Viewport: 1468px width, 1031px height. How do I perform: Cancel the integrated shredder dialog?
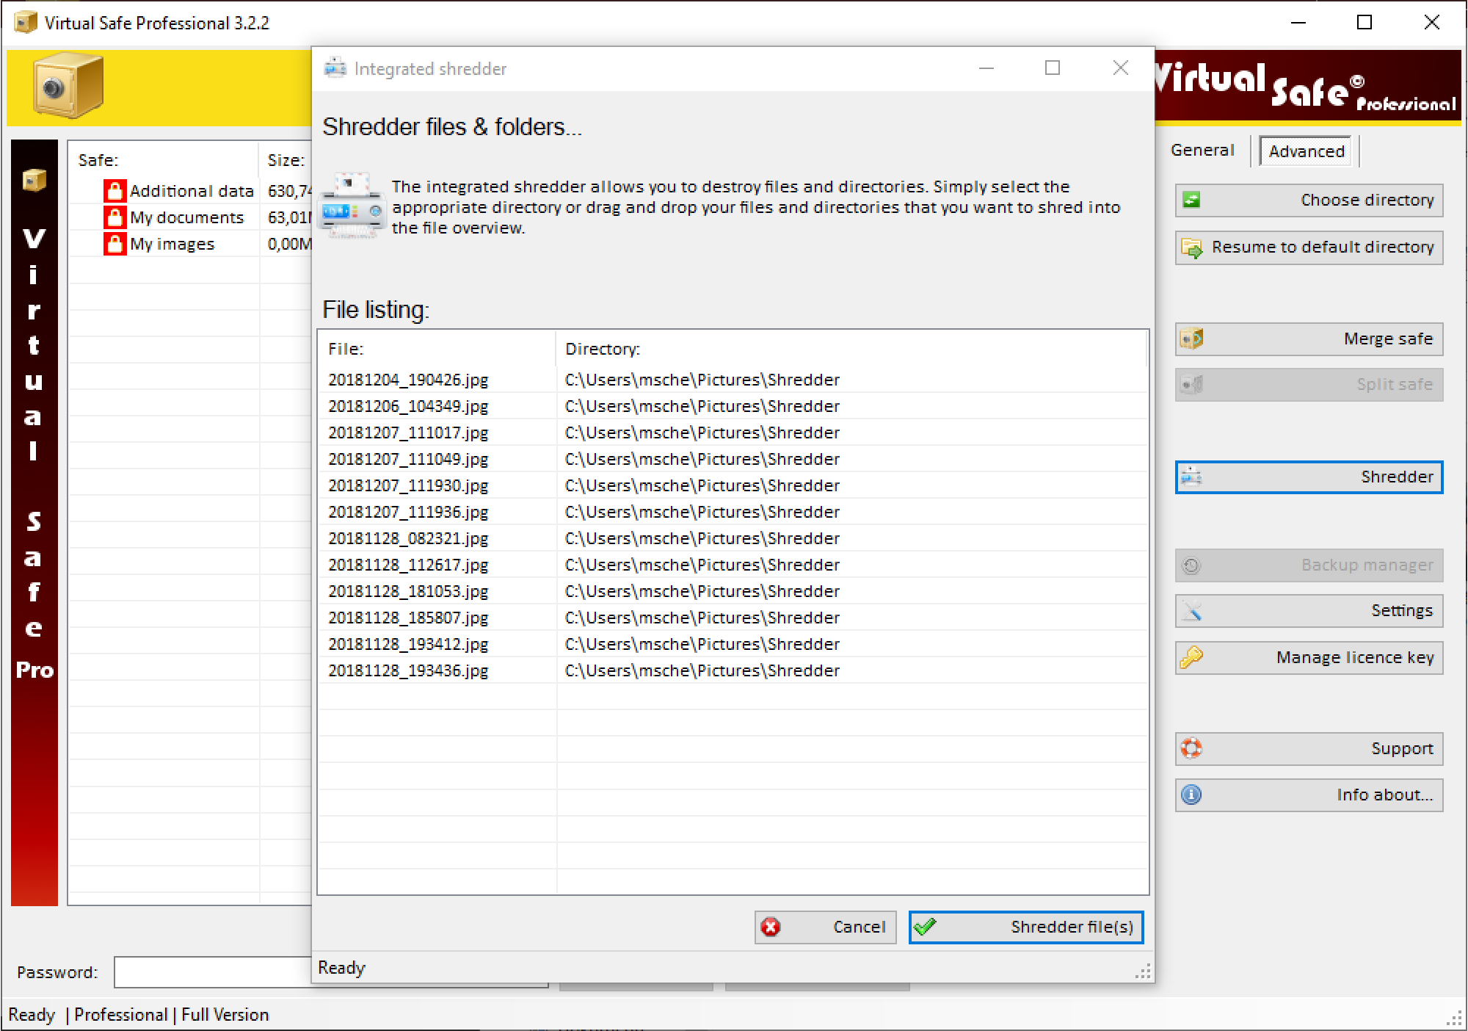tap(825, 927)
